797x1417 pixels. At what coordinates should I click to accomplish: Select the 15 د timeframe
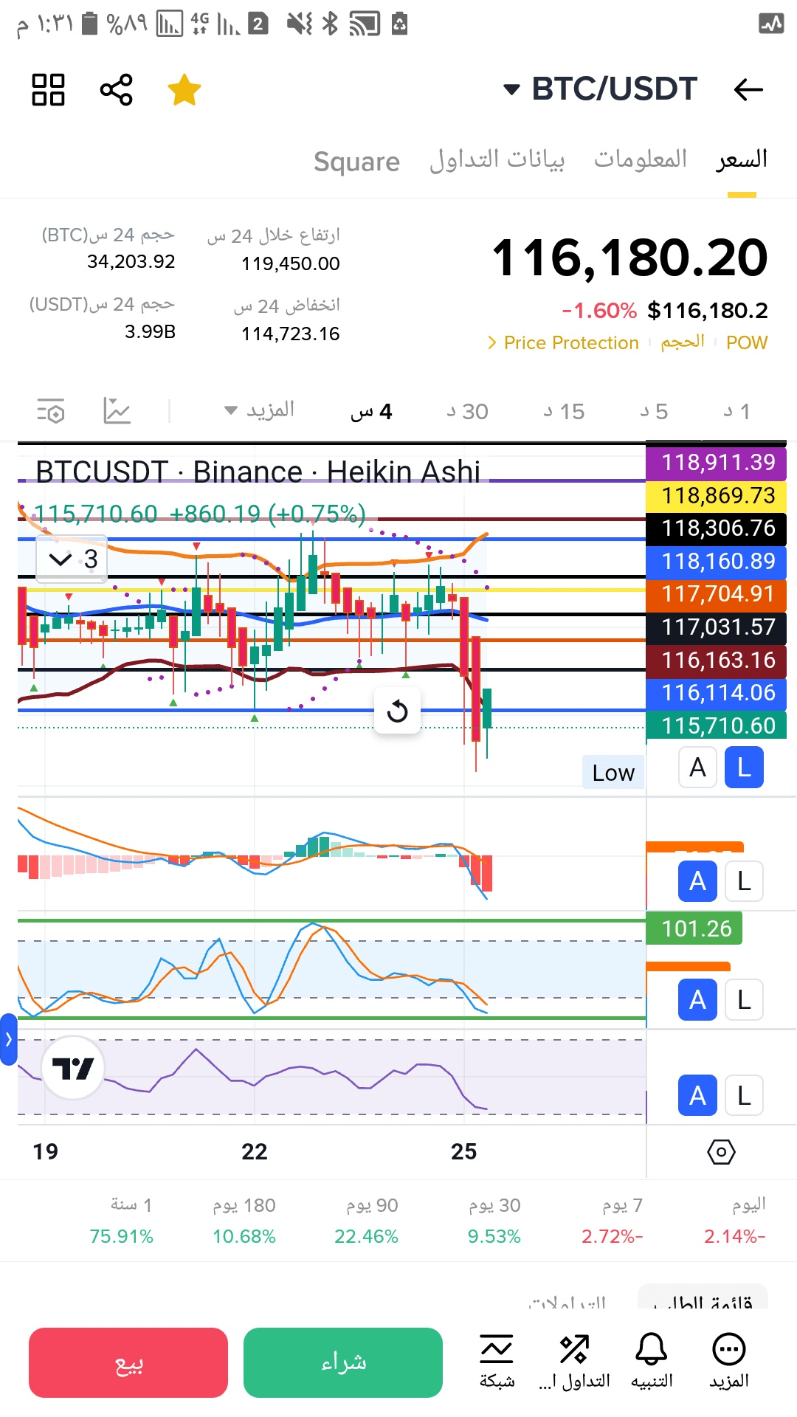pos(565,412)
